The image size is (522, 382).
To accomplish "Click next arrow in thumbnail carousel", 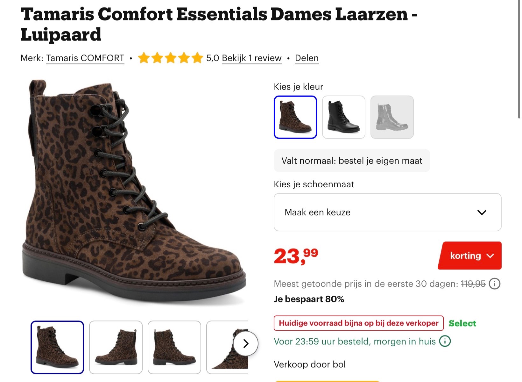I will 246,343.
